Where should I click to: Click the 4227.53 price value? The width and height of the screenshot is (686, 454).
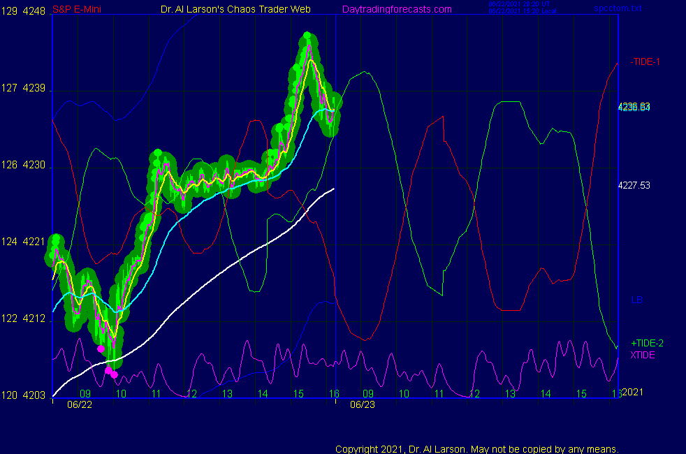pyautogui.click(x=634, y=186)
